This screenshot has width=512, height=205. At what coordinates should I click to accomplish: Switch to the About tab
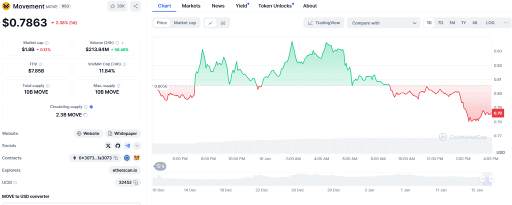pos(310,6)
